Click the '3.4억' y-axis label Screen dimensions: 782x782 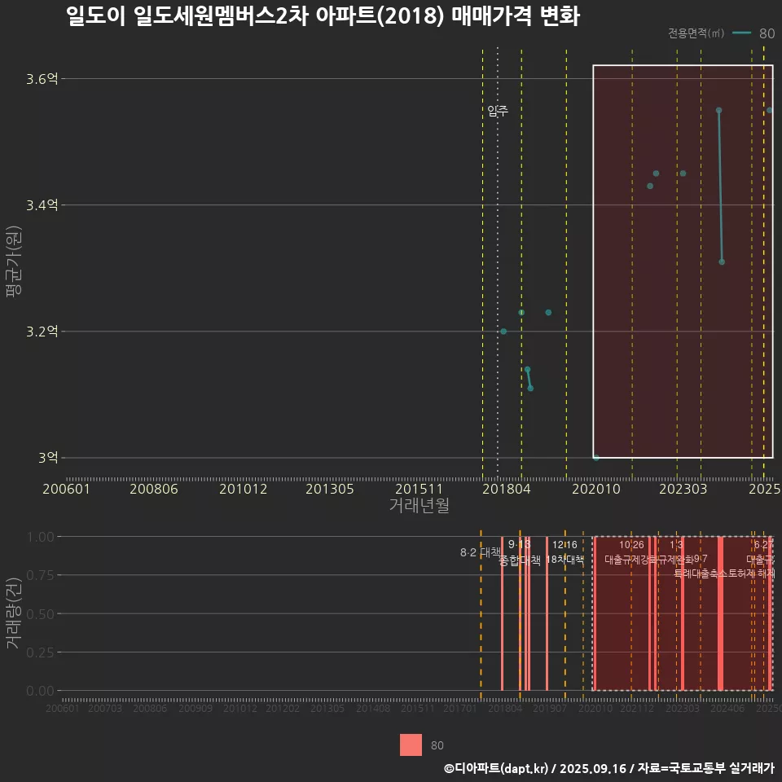point(42,205)
